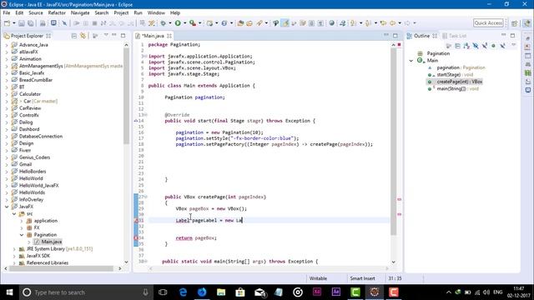Image resolution: width=534 pixels, height=300 pixels.
Task: Expand the application package node
Action: point(22,221)
